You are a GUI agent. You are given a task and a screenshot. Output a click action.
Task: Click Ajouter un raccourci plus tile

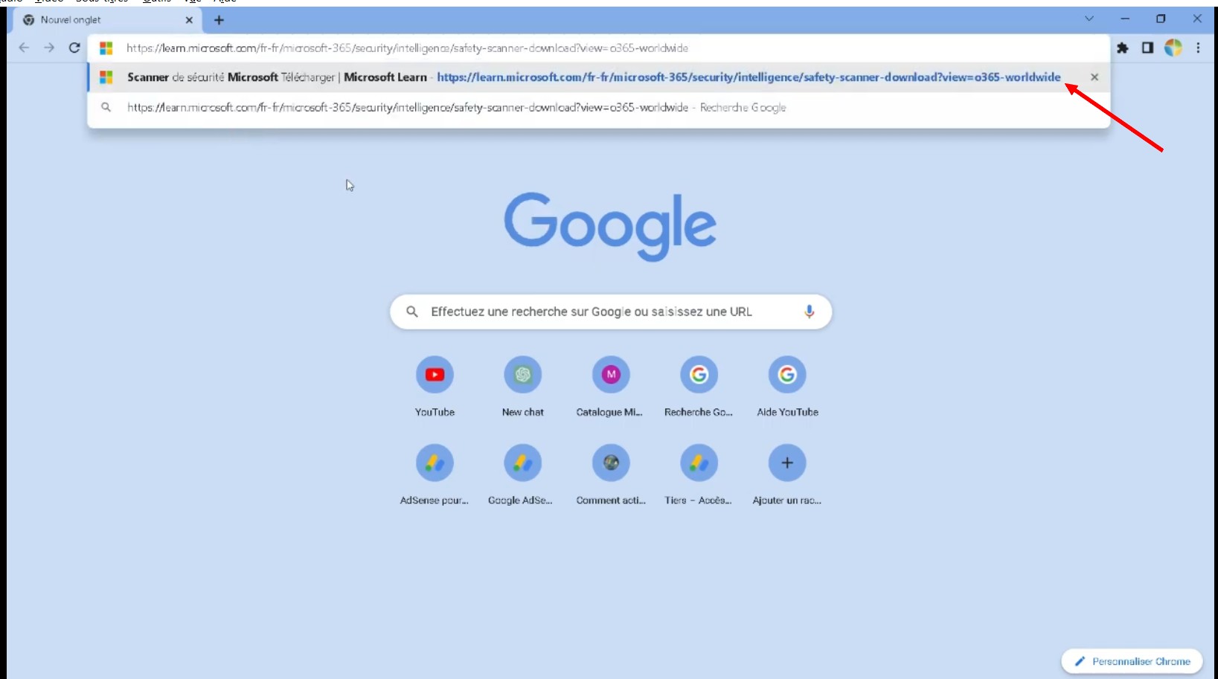[x=787, y=463]
